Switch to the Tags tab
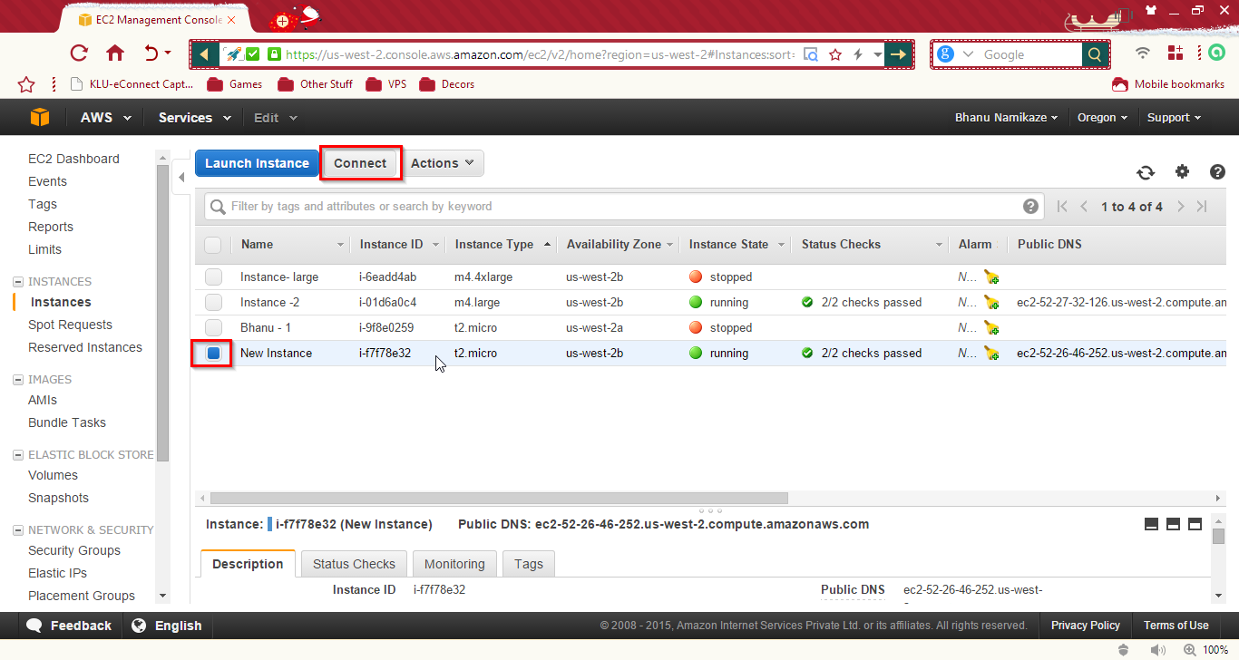The width and height of the screenshot is (1239, 660). [529, 564]
